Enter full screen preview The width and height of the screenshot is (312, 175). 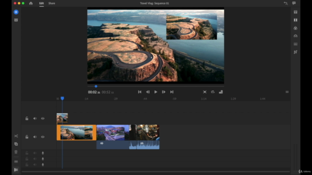pos(205,92)
